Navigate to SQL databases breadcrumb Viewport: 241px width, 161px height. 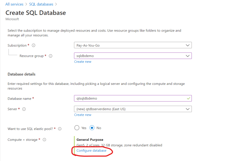[41, 4]
